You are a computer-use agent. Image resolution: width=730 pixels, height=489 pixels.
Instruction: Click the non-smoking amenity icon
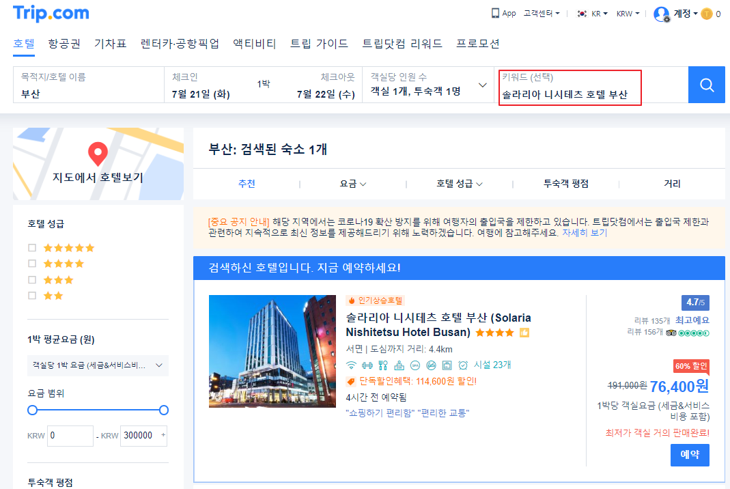(431, 365)
